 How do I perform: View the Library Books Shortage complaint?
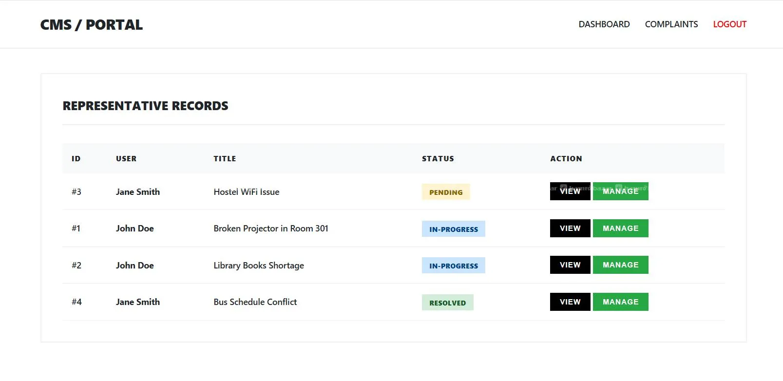(x=570, y=265)
